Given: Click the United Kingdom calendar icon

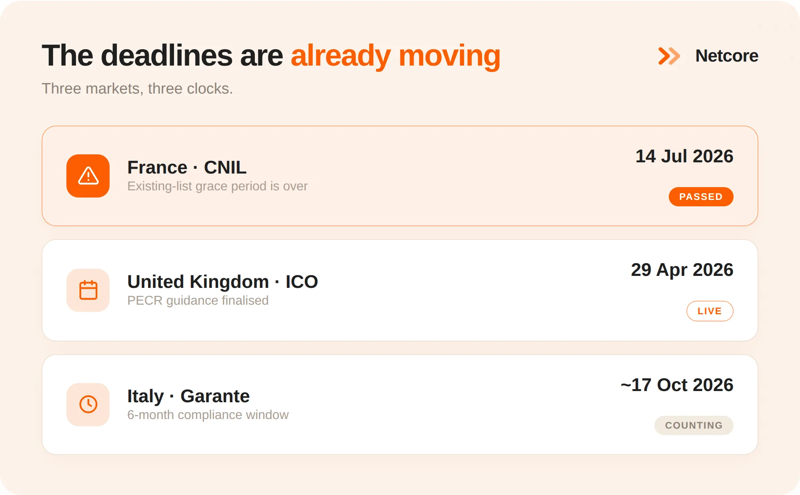Looking at the screenshot, I should [88, 290].
